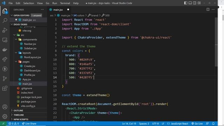This screenshot has height=126, width=224.
Task: Open the Explorer view in activity bar
Action: (x=5, y=11)
